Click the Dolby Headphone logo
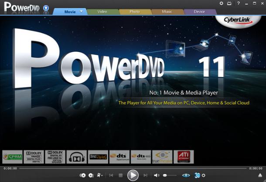Screen dimensions: 266x182 click(x=77, y=157)
